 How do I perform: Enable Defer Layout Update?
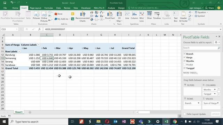point(185,114)
